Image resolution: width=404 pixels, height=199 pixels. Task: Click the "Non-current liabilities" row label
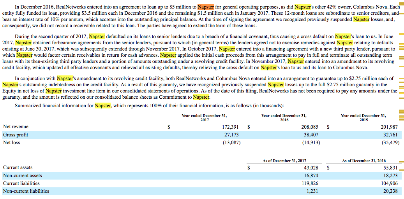click(26, 191)
